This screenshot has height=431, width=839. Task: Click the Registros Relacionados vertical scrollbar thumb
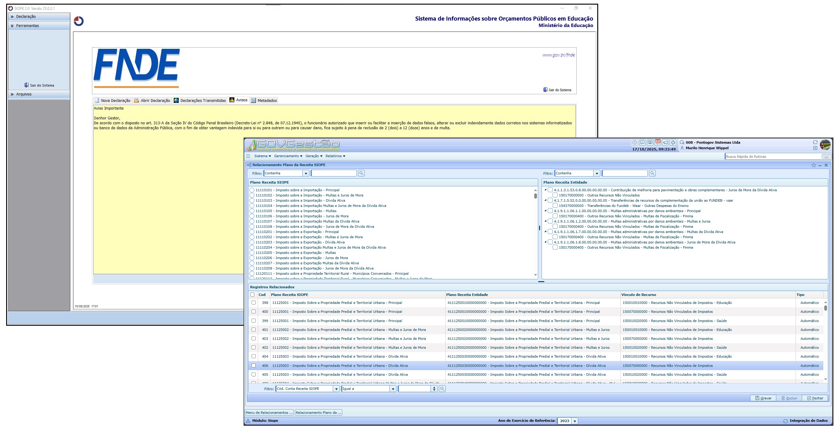point(825,308)
